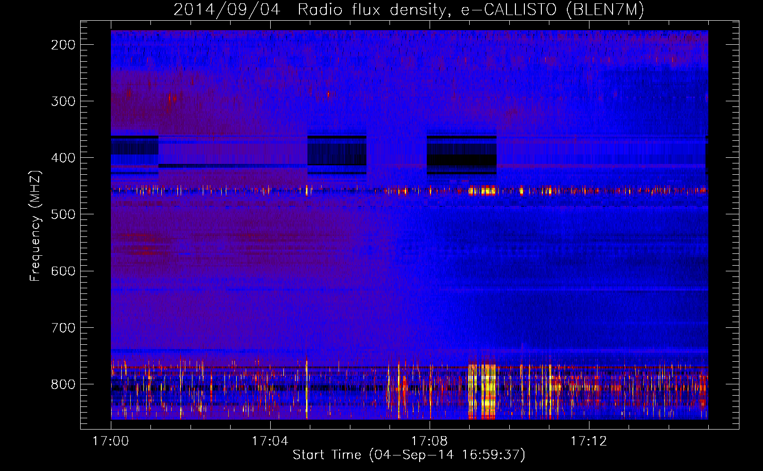Click the 17:00 time tick label
Viewport: 763px width, 471px height.
tap(111, 441)
